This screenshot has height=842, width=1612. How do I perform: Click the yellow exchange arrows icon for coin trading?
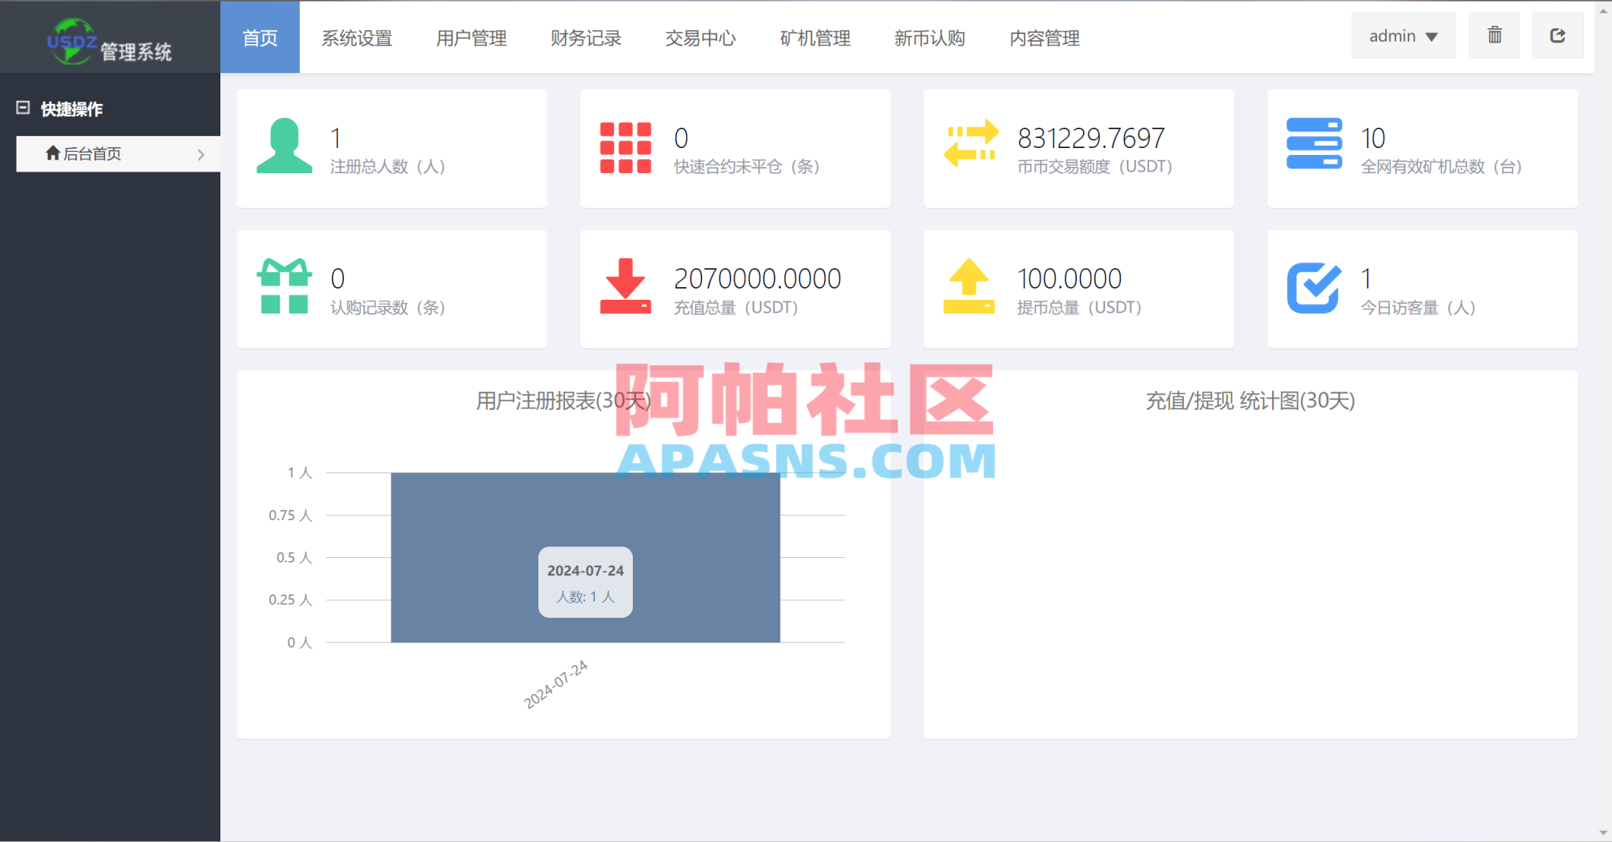pos(970,146)
